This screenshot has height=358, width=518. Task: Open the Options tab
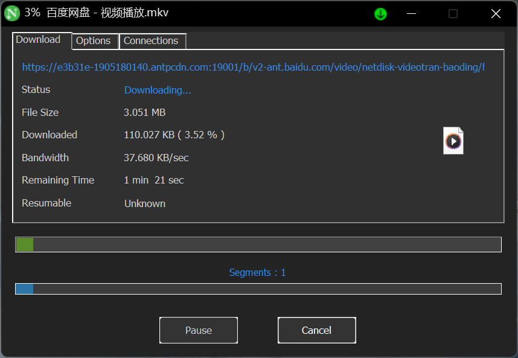pyautogui.click(x=94, y=41)
